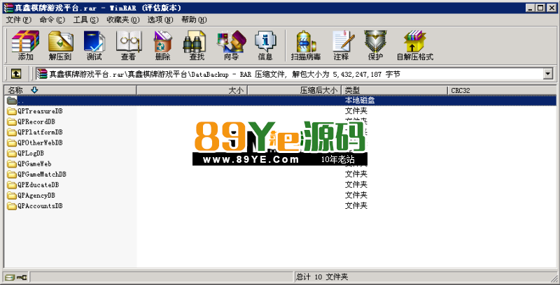Select QPPlatformDB folder name text
The width and height of the screenshot is (560, 285).
click(x=40, y=132)
